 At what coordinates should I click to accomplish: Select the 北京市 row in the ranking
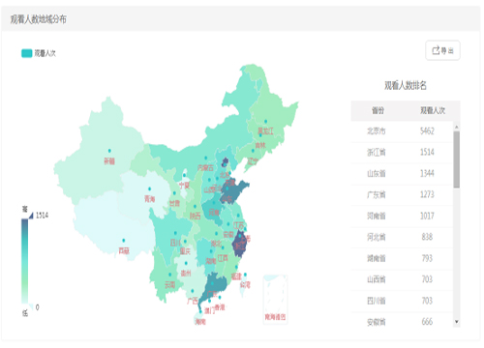tap(402, 131)
